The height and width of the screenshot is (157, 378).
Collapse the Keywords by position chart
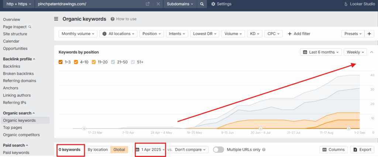pyautogui.click(x=372, y=52)
